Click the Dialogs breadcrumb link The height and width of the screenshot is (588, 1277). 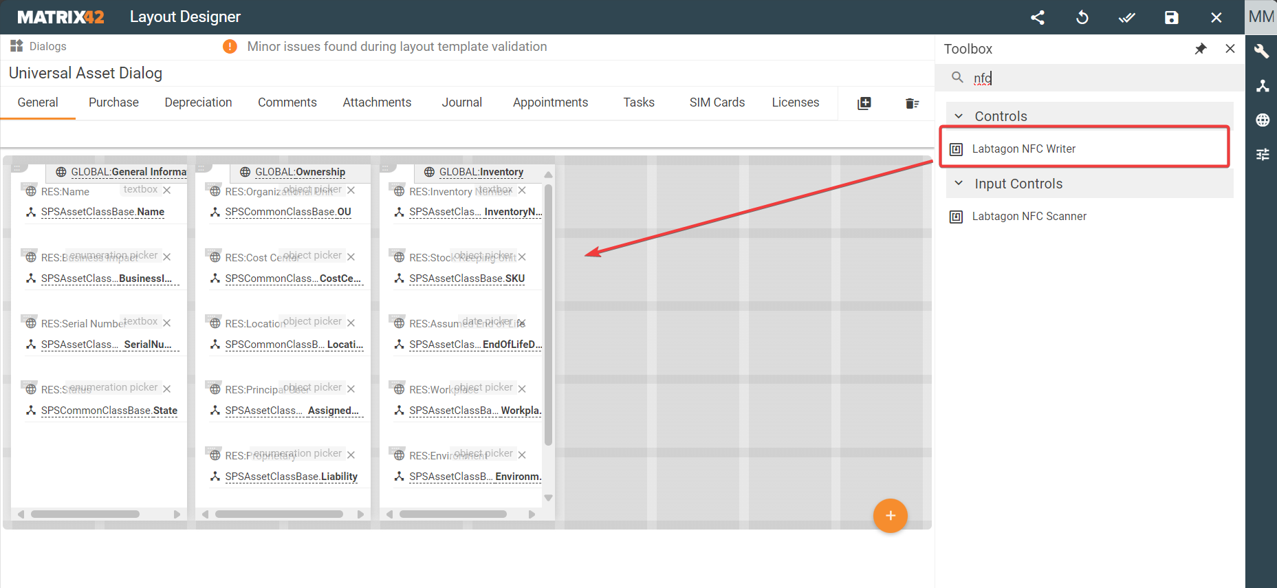47,46
